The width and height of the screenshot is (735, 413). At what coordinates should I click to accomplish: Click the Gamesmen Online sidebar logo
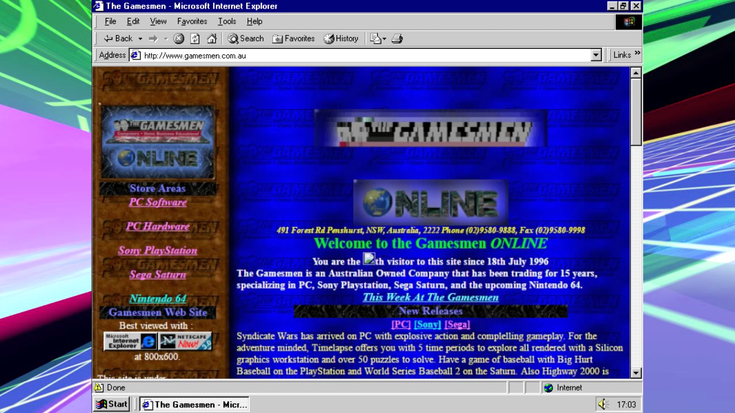pos(158,142)
